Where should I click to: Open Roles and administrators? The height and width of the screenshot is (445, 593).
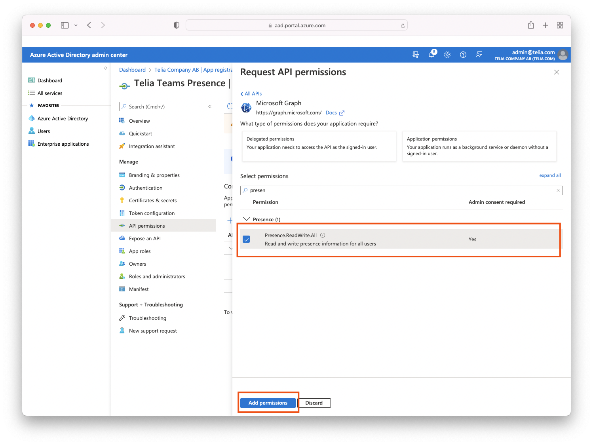click(157, 276)
